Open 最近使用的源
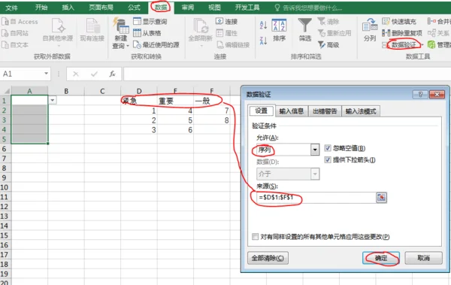451x285 pixels. (156, 44)
